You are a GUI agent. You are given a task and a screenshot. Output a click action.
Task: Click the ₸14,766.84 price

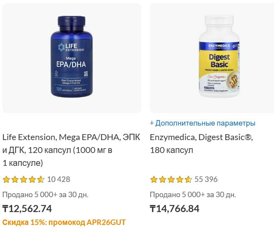click(x=175, y=209)
